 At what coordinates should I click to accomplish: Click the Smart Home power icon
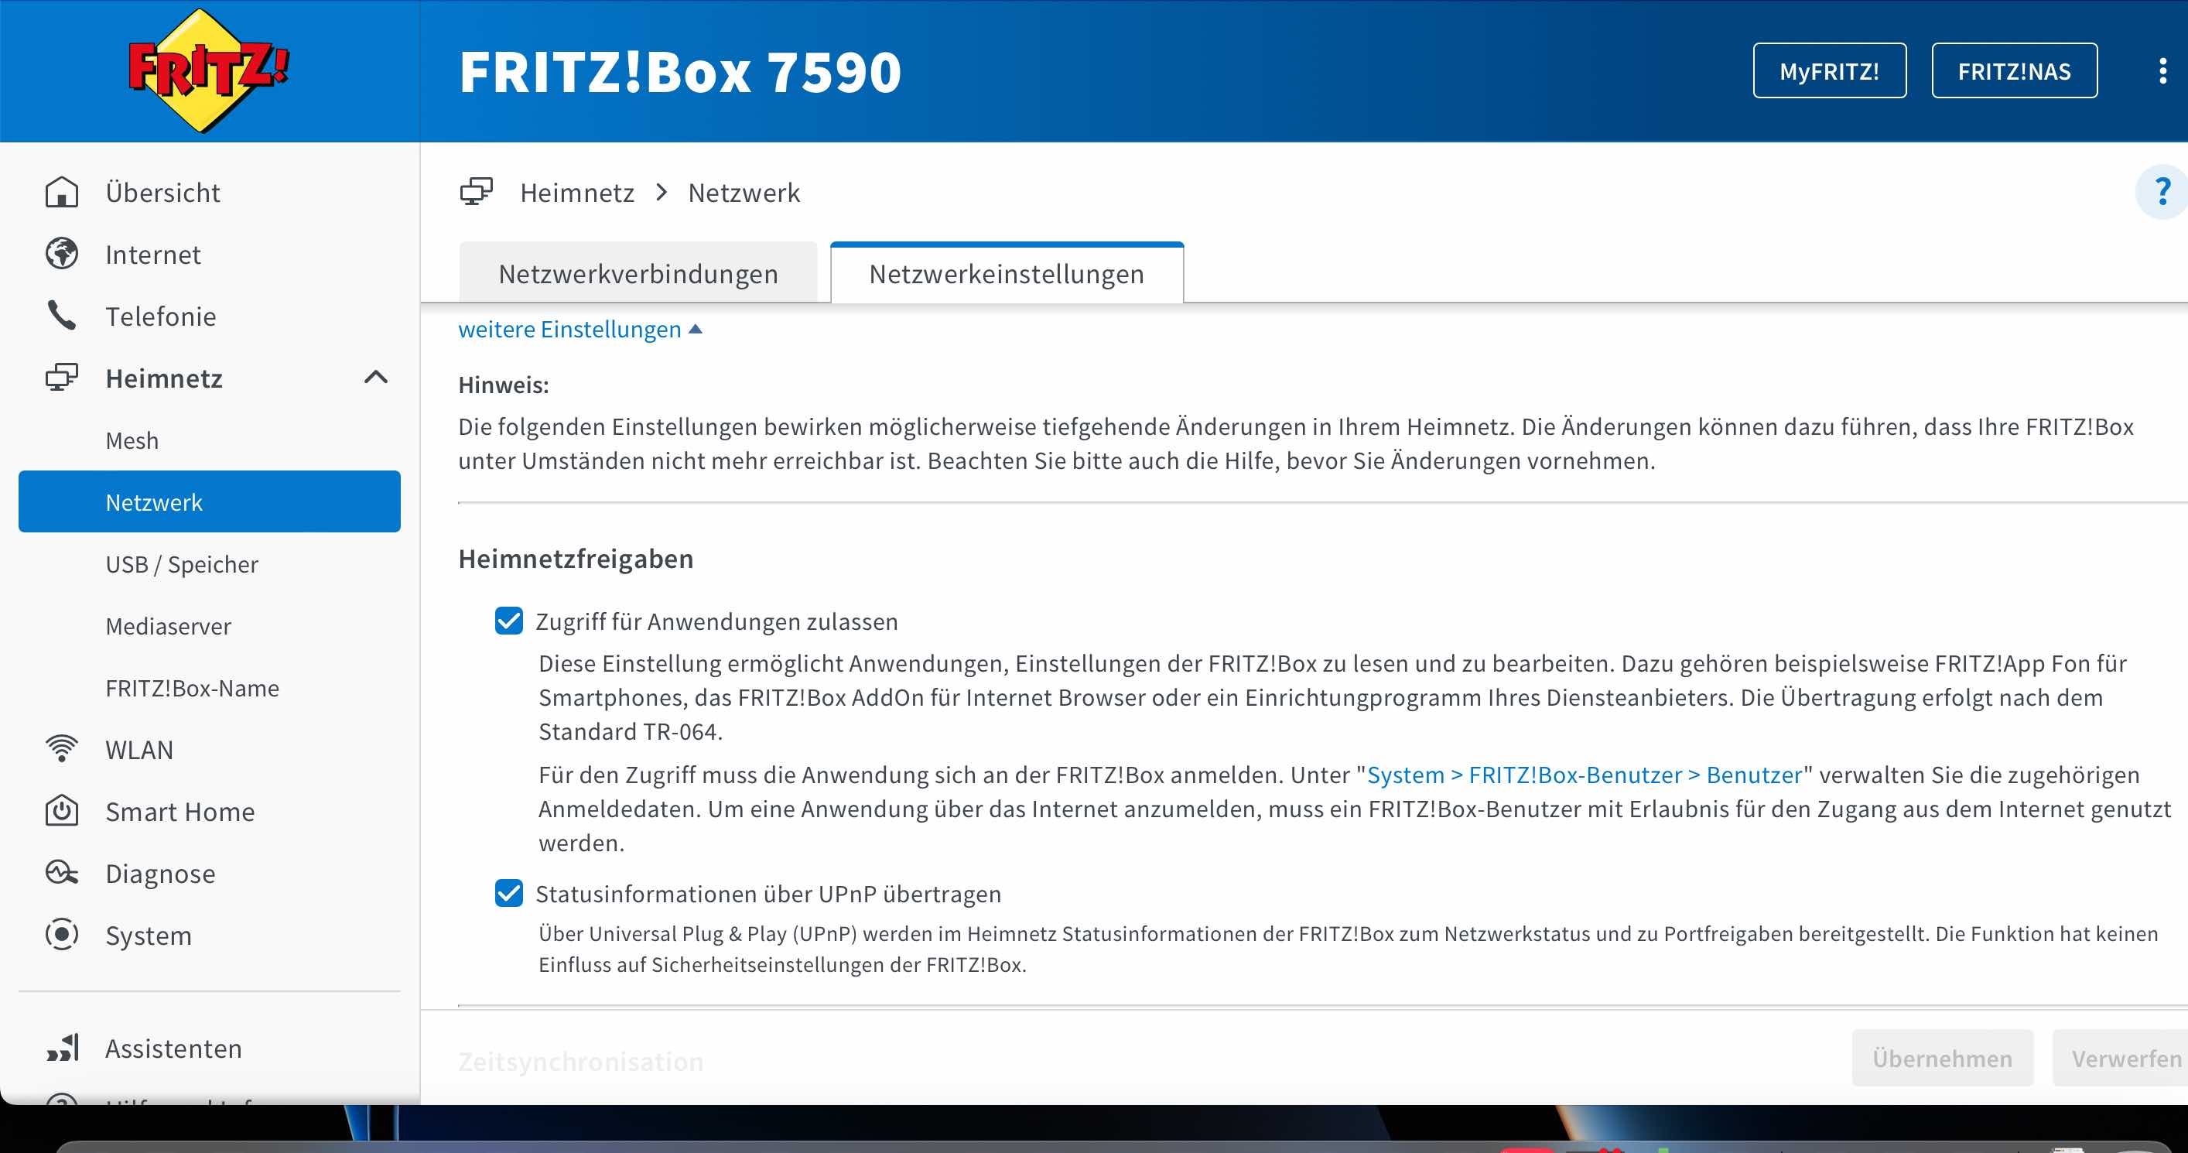click(61, 812)
